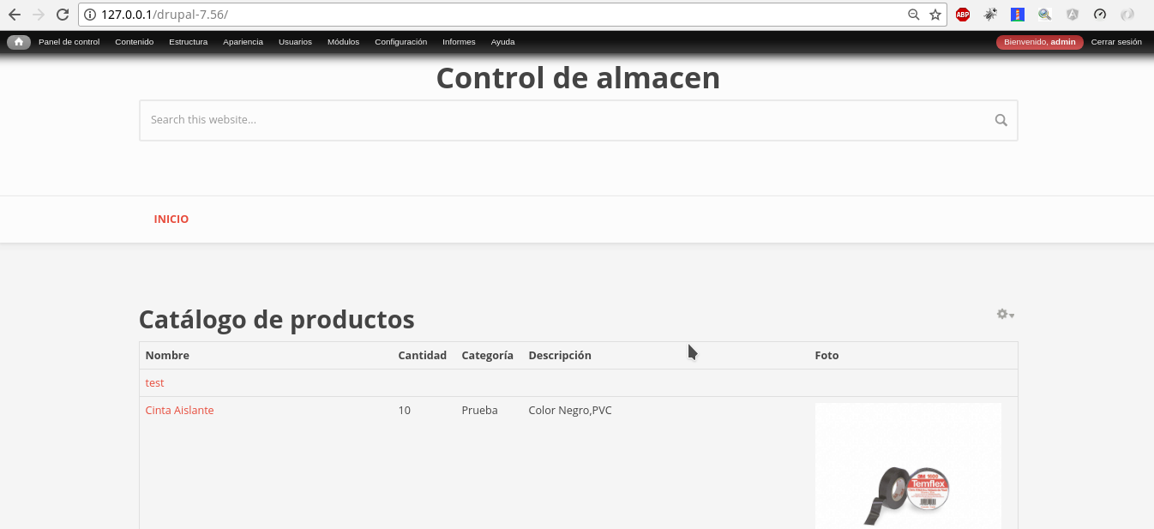Bookmark this page with the star icon
1154x529 pixels.
(935, 15)
